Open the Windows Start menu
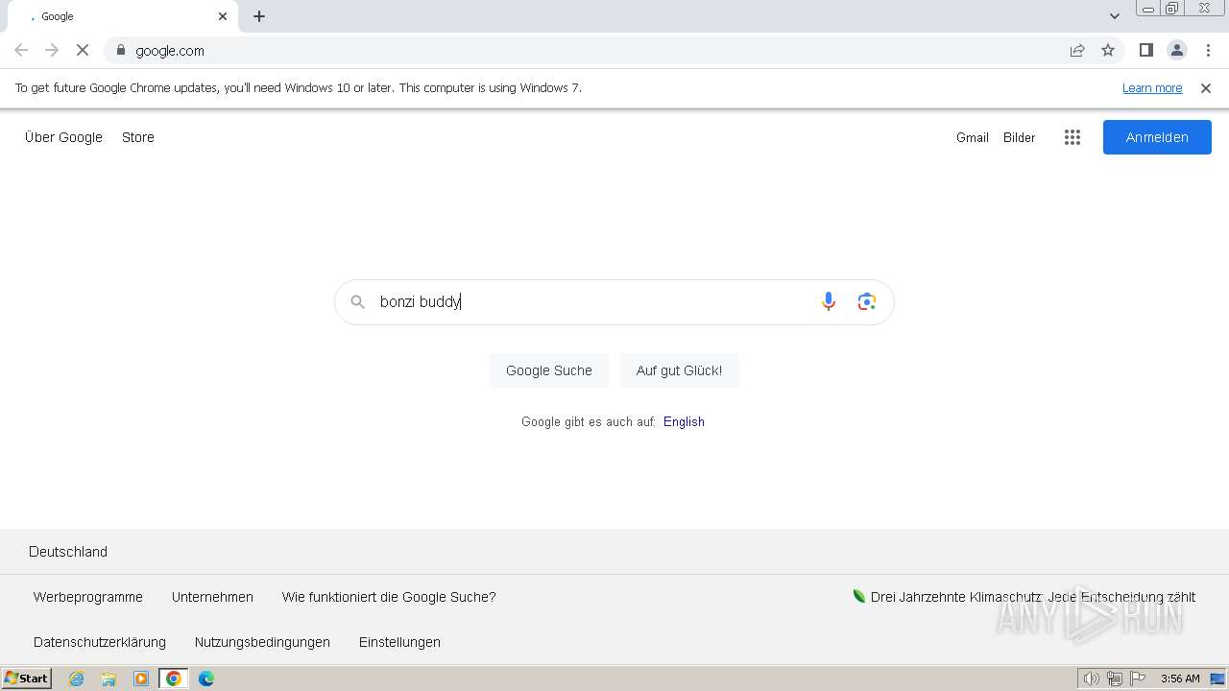 coord(27,679)
